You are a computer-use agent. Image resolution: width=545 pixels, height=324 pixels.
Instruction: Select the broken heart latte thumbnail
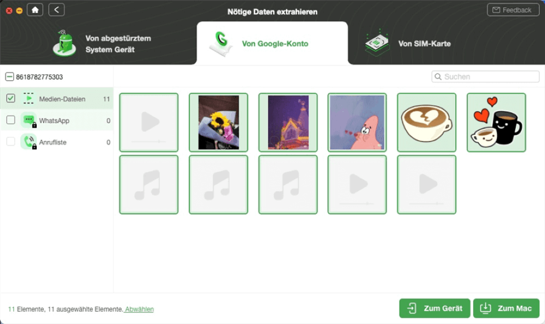point(427,122)
